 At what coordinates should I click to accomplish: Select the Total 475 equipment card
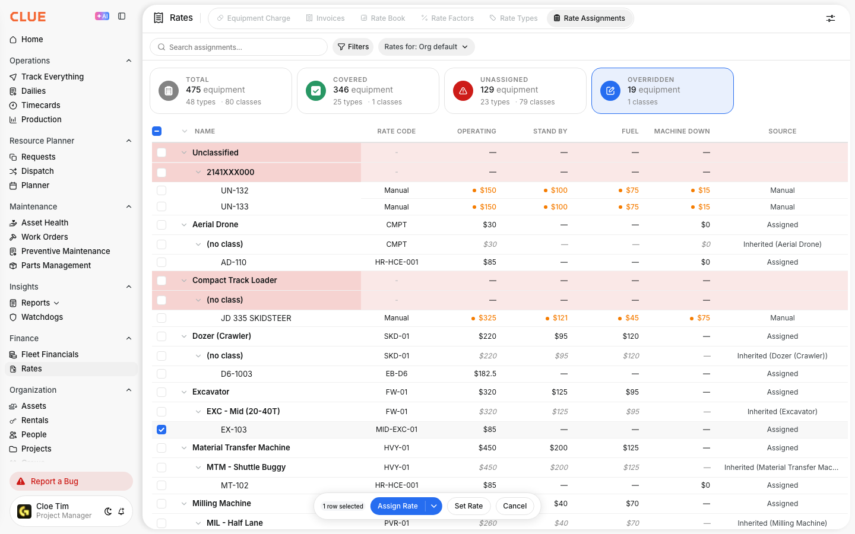pyautogui.click(x=221, y=91)
